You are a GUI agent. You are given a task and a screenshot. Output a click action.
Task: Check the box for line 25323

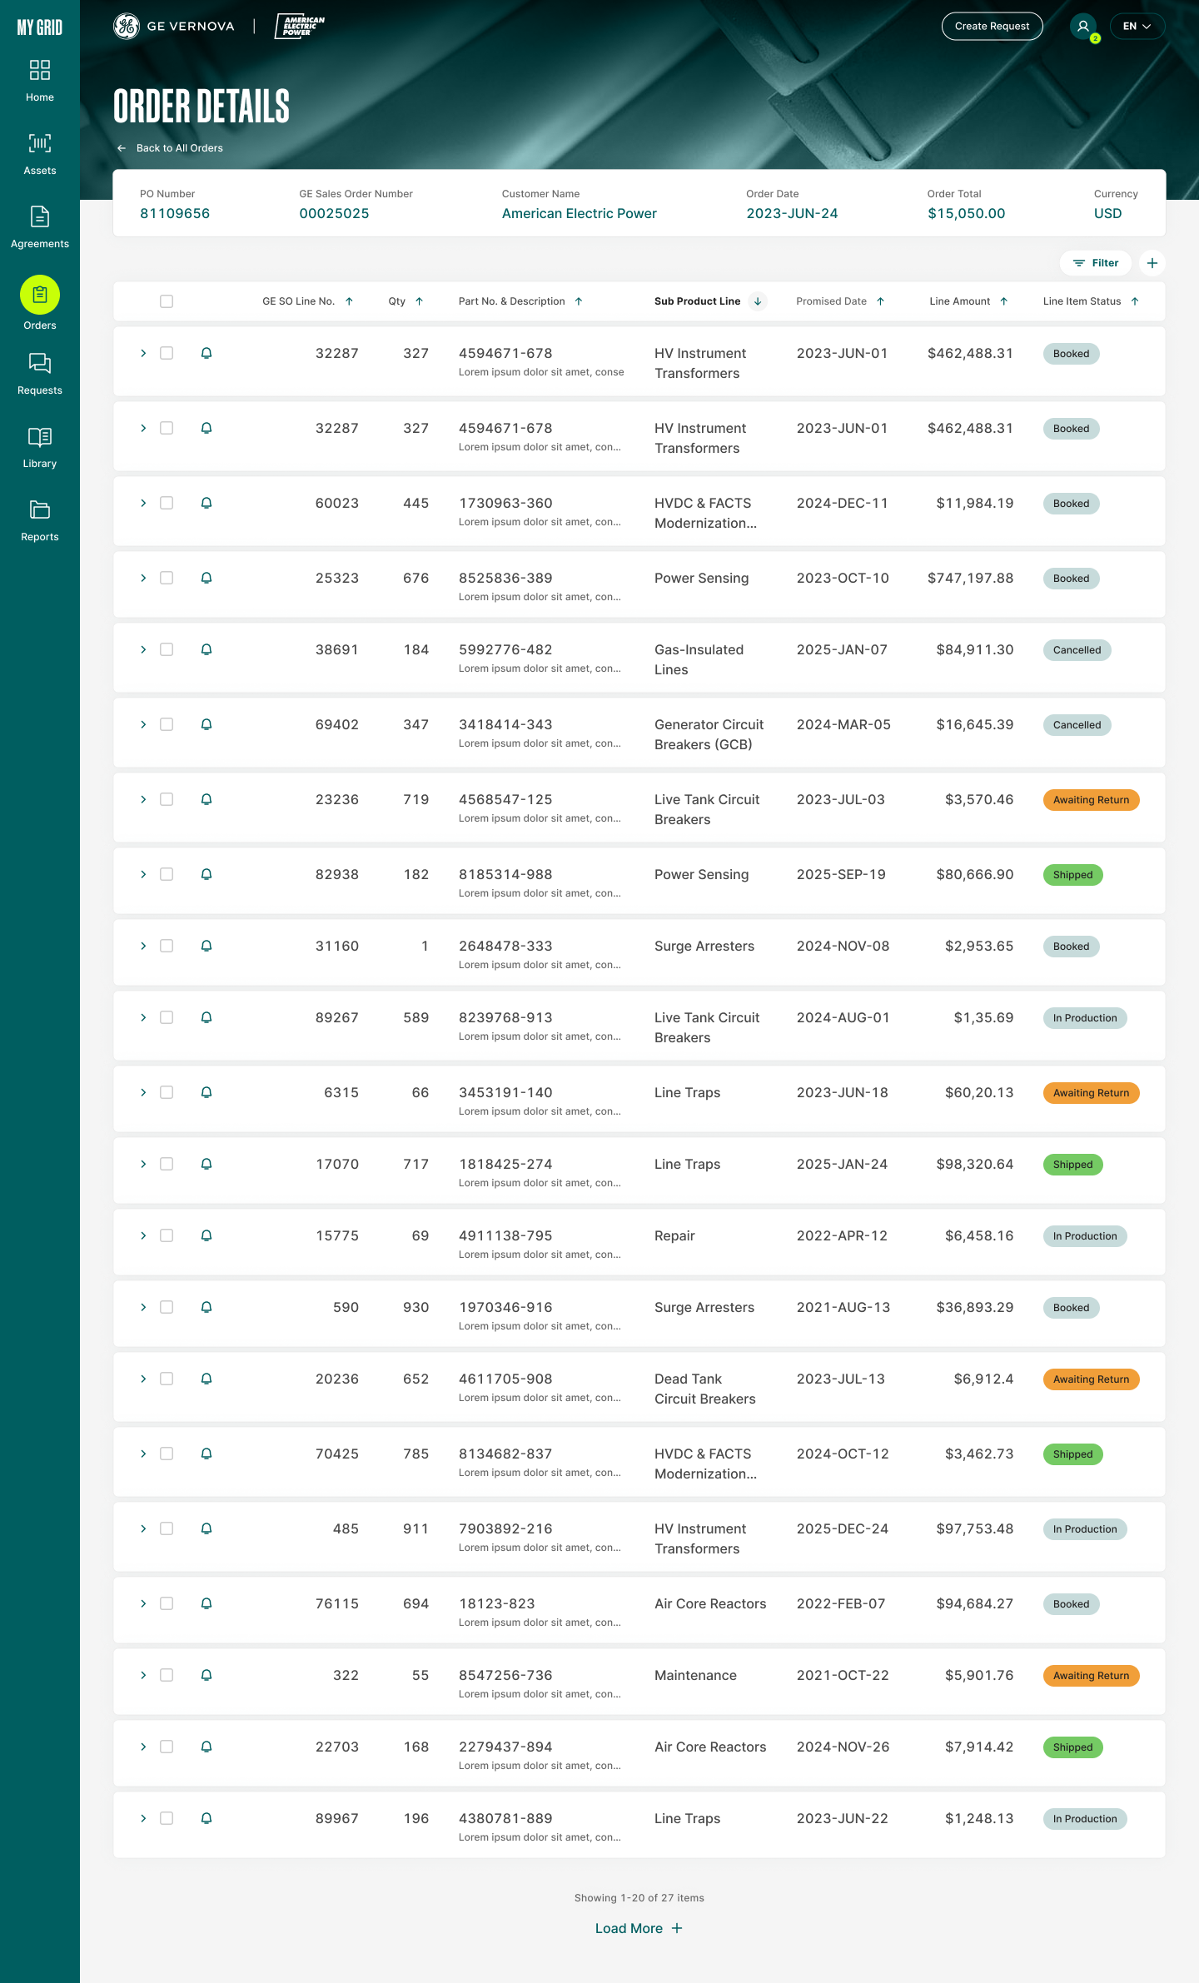pos(167,578)
